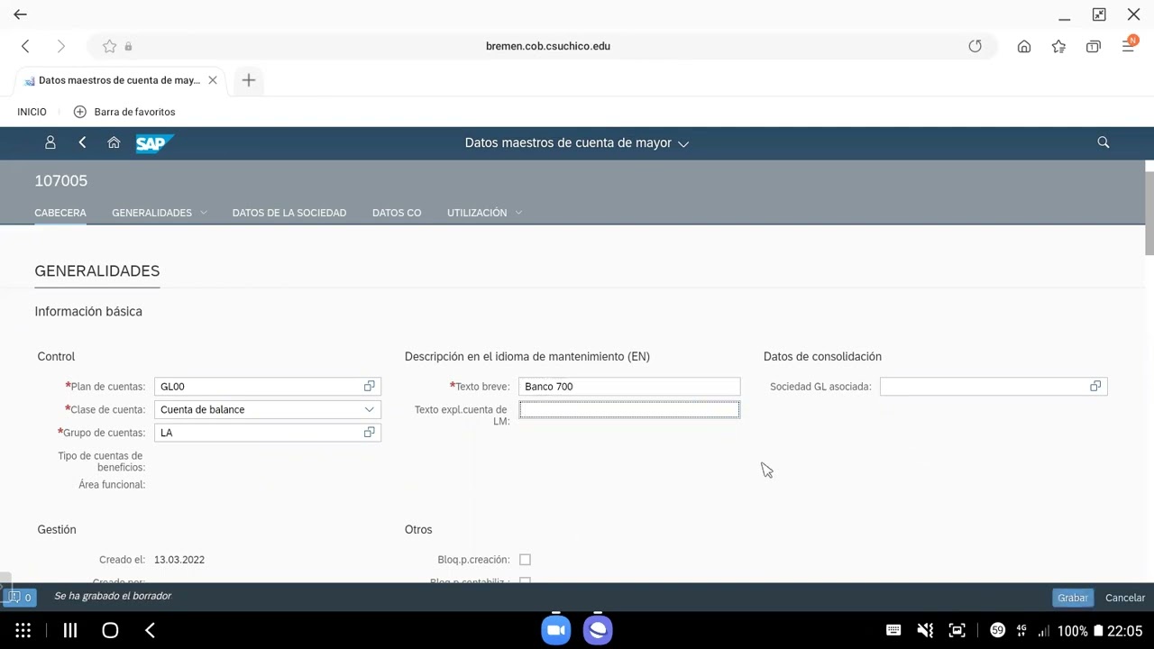Open browser bookmarks list icon
The image size is (1154, 649).
(x=1058, y=46)
